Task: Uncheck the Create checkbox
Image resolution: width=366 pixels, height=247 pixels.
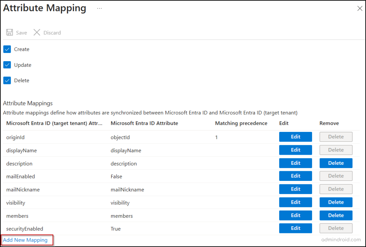Action: point(7,49)
